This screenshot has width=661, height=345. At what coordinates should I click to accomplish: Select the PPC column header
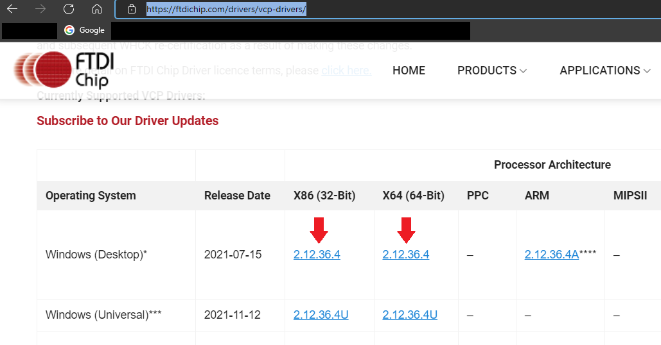478,196
